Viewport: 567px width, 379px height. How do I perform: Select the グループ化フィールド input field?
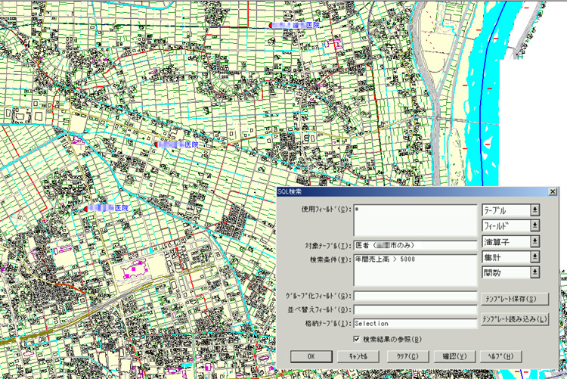point(414,296)
